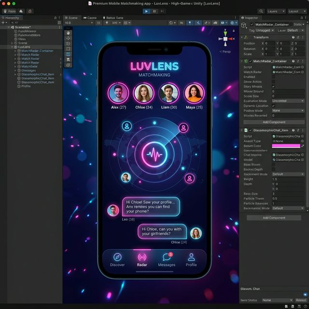Click the Hierarchy search field
Image resolution: width=309 pixels, height=309 pixels.
coord(33,23)
